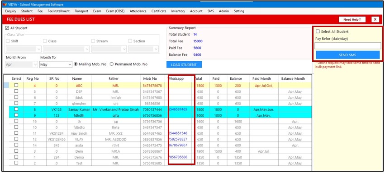Screen dimensions: 385x173
Task: Select WhatsApp number 7856785686
Action: click(x=178, y=157)
